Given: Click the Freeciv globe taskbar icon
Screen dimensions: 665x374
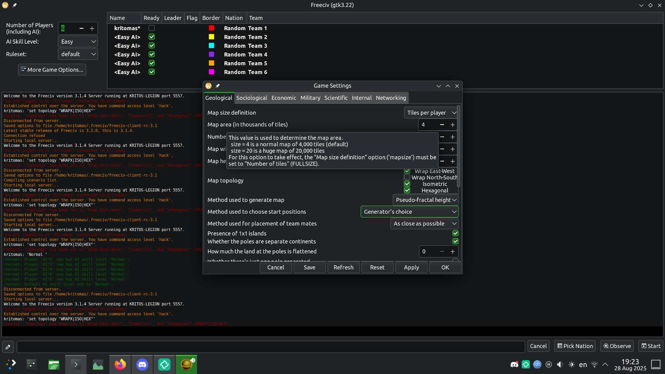Looking at the screenshot, I should [186, 365].
